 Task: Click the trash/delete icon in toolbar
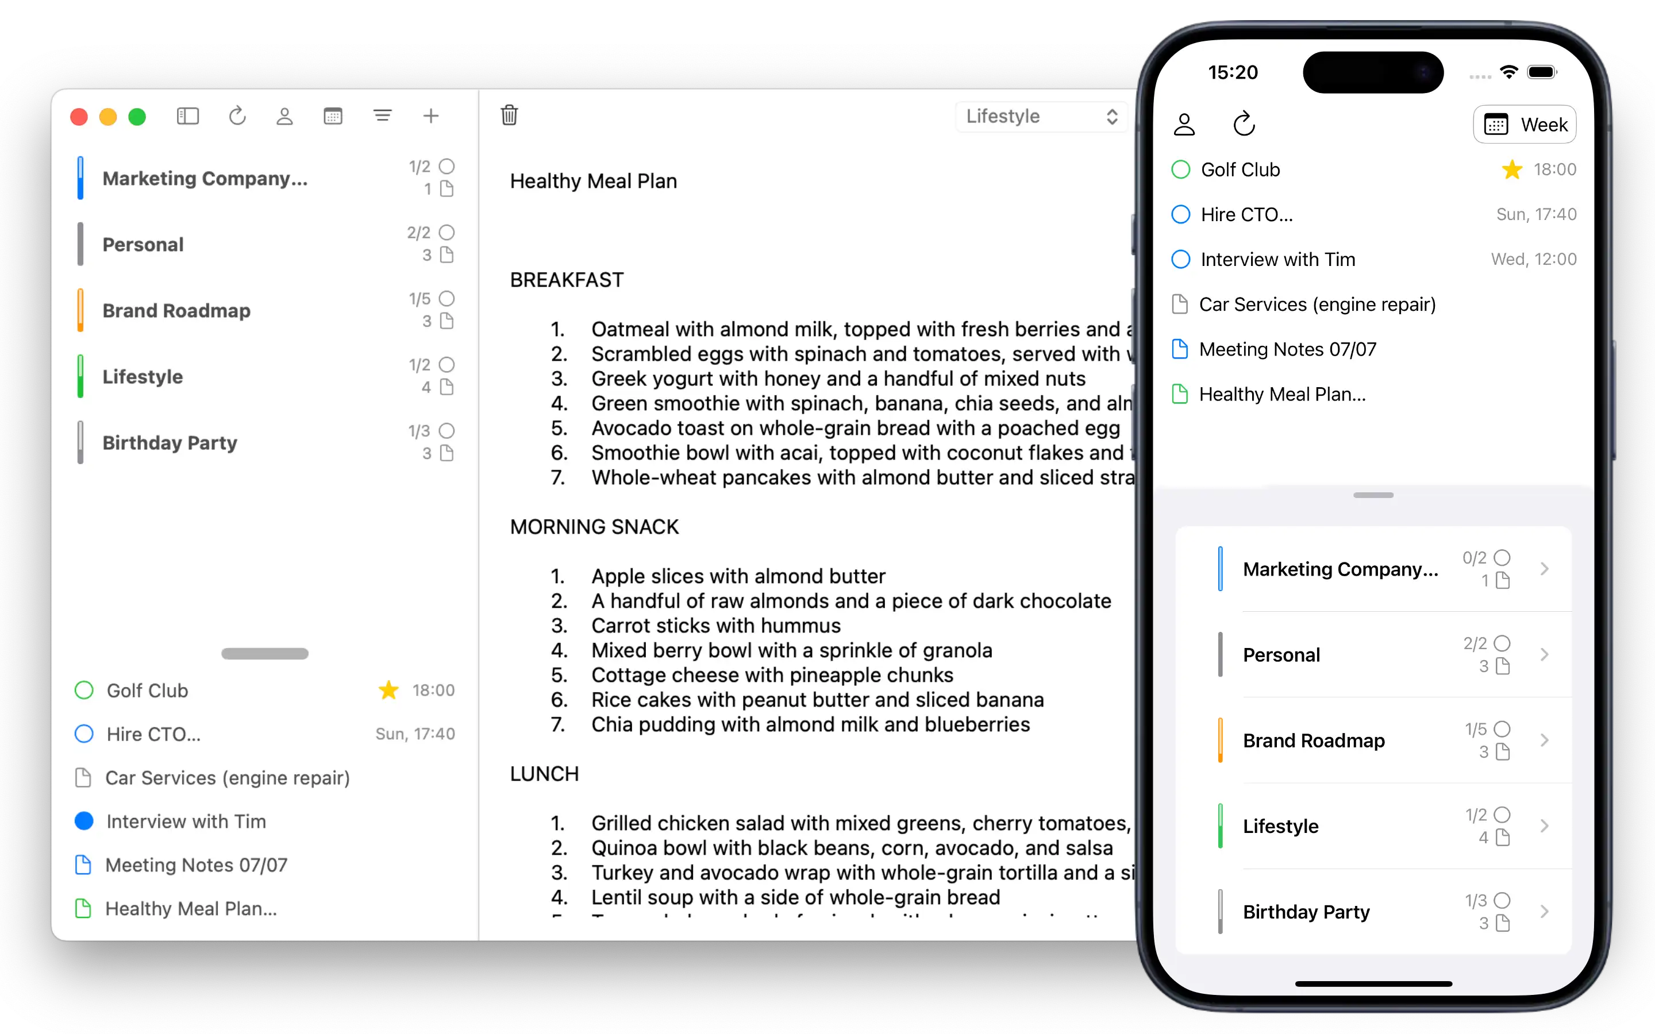pyautogui.click(x=509, y=115)
